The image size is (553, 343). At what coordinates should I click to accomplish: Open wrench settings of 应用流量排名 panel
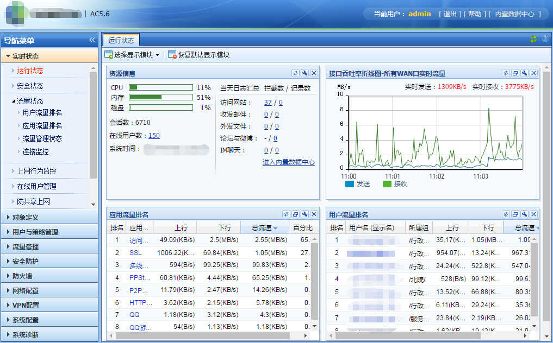tap(305, 214)
